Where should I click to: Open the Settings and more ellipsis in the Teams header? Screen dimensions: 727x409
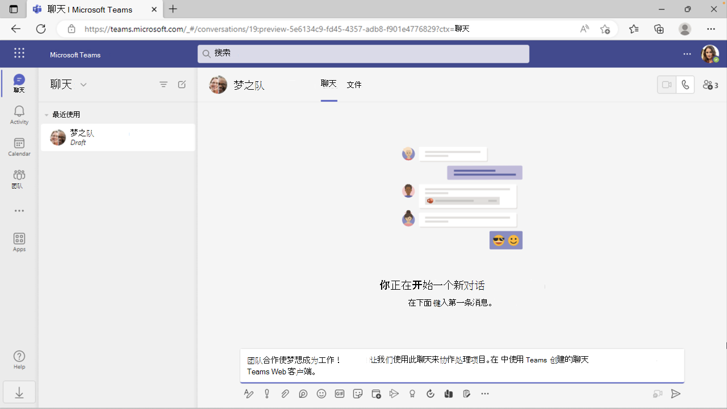(687, 54)
